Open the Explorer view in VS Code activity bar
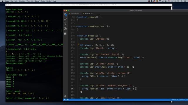The height and width of the screenshot is (105, 188). point(65,14)
